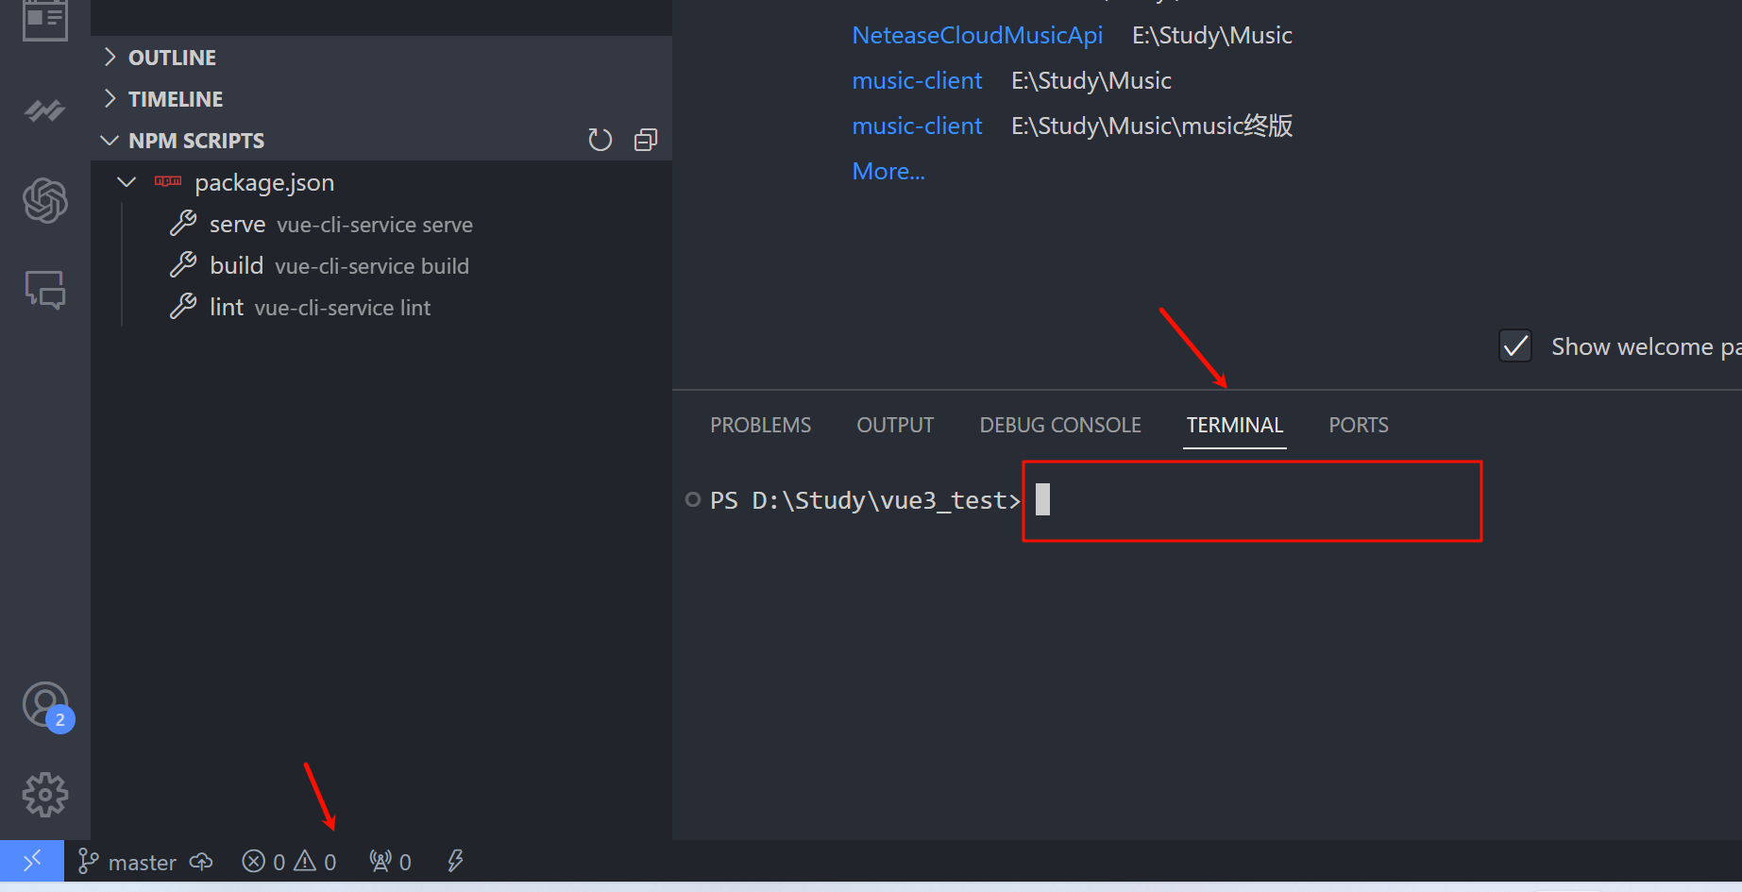Expand the OUTLINE section

(x=381, y=58)
